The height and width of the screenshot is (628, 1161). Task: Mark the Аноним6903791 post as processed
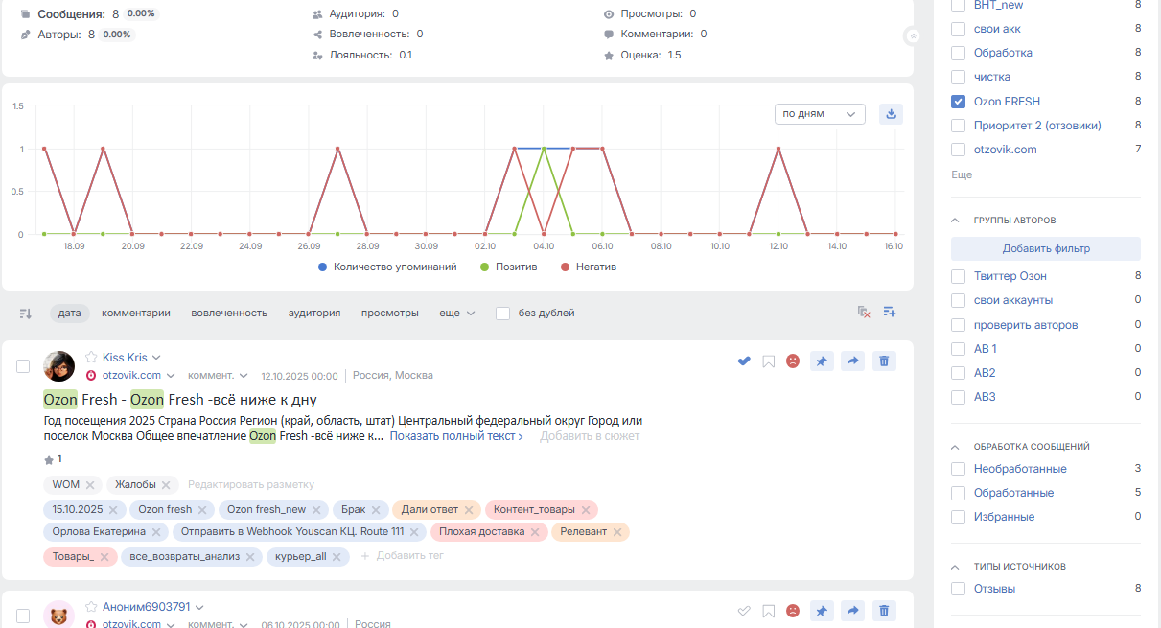[x=743, y=611]
